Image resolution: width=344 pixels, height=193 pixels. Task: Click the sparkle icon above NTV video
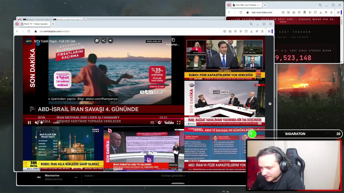[x=103, y=40]
